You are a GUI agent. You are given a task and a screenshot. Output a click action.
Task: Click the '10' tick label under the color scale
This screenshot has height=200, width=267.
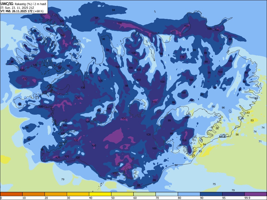pos(24,198)
